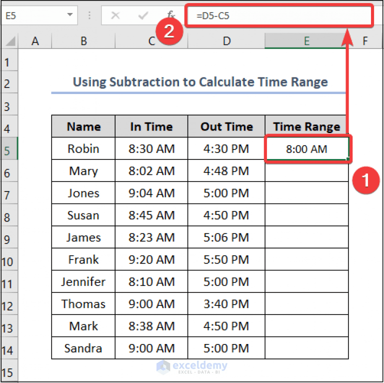Select Mary's empty Time Range cell
The height and width of the screenshot is (383, 384).
point(306,171)
